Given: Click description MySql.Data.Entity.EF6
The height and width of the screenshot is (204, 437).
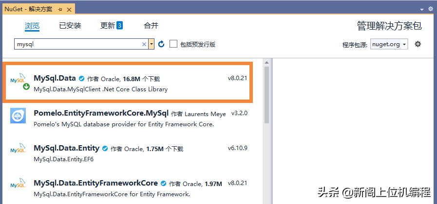Looking at the screenshot, I should (63, 159).
